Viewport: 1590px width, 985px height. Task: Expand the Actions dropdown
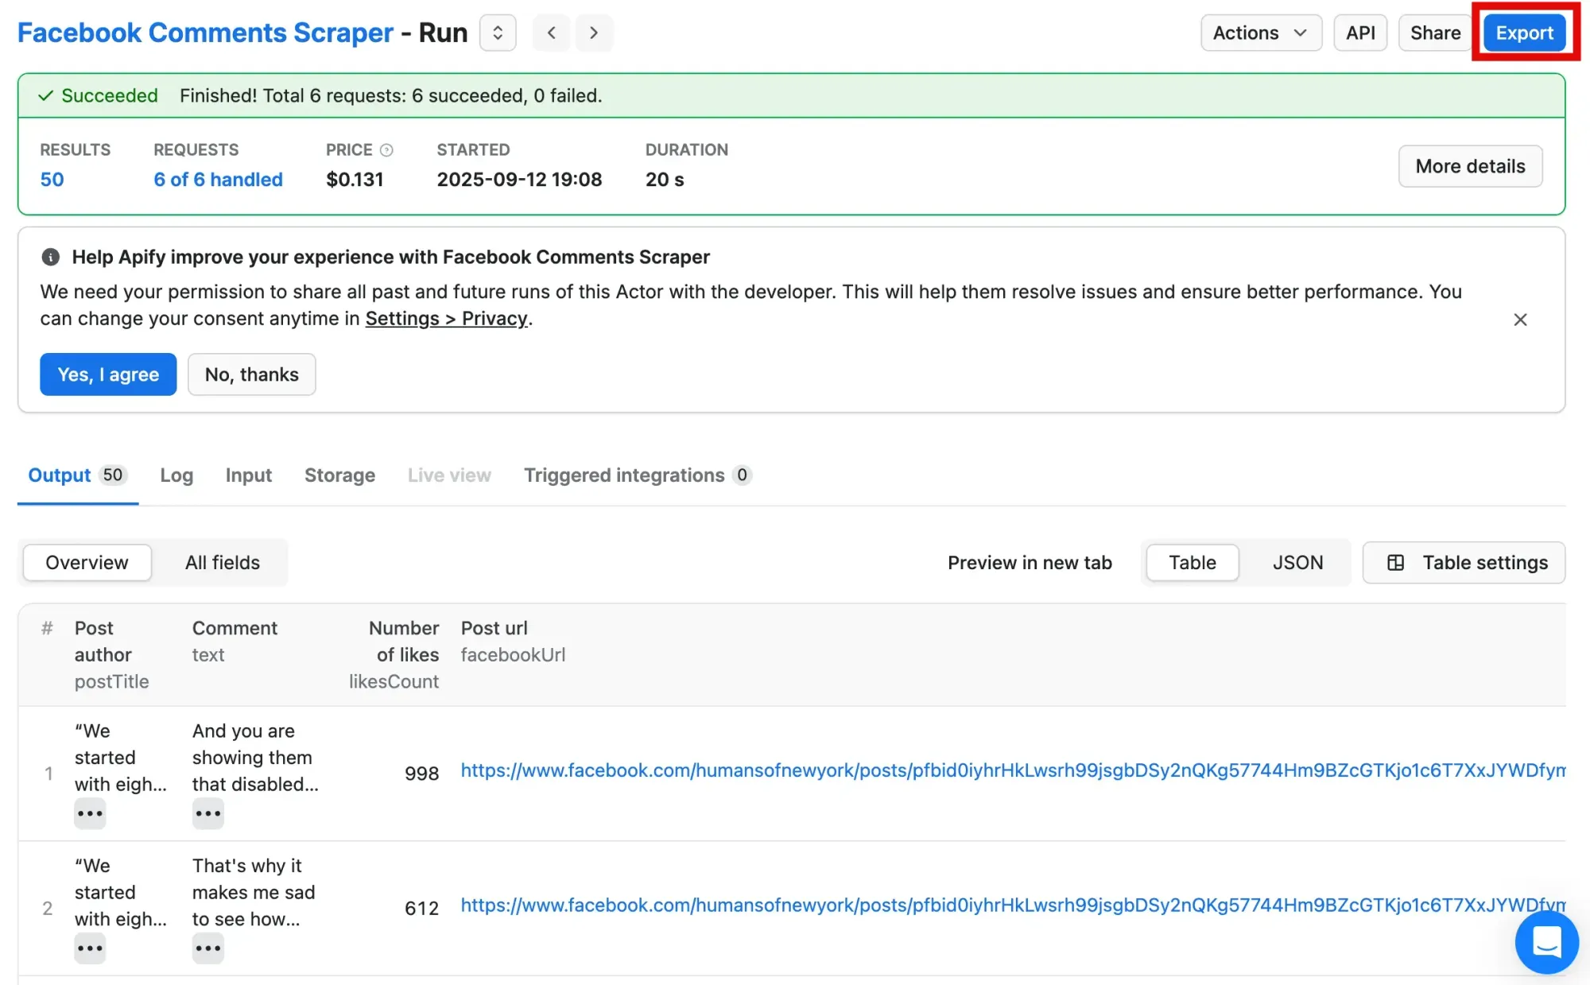(1260, 33)
